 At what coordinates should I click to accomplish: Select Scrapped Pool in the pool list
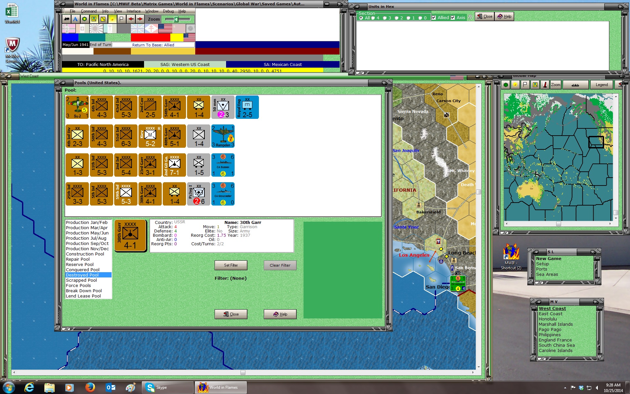coord(81,280)
